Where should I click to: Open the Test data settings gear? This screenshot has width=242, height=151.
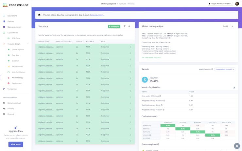coord(129,26)
